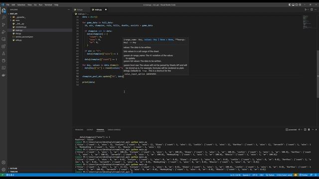This screenshot has height=179, width=319.
Task: Open the Manage gear settings icon
Action: pyautogui.click(x=3, y=170)
